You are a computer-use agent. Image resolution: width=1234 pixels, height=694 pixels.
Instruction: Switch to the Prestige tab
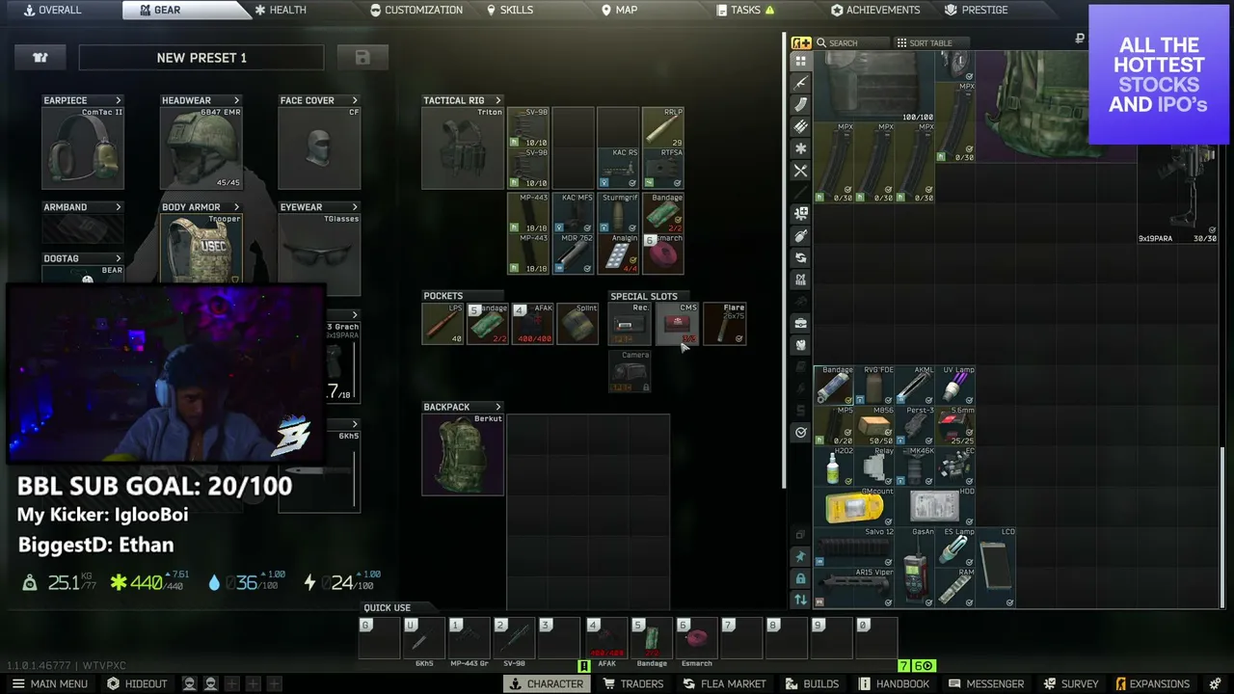coord(977,10)
